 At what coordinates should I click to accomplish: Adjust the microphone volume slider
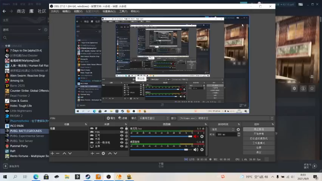[x=161, y=136]
